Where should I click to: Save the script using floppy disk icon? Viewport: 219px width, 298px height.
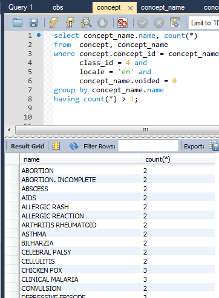33,22
